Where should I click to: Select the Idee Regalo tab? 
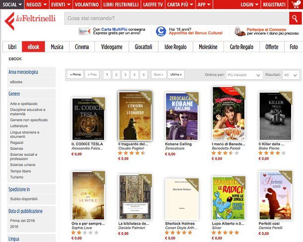[x=175, y=47]
